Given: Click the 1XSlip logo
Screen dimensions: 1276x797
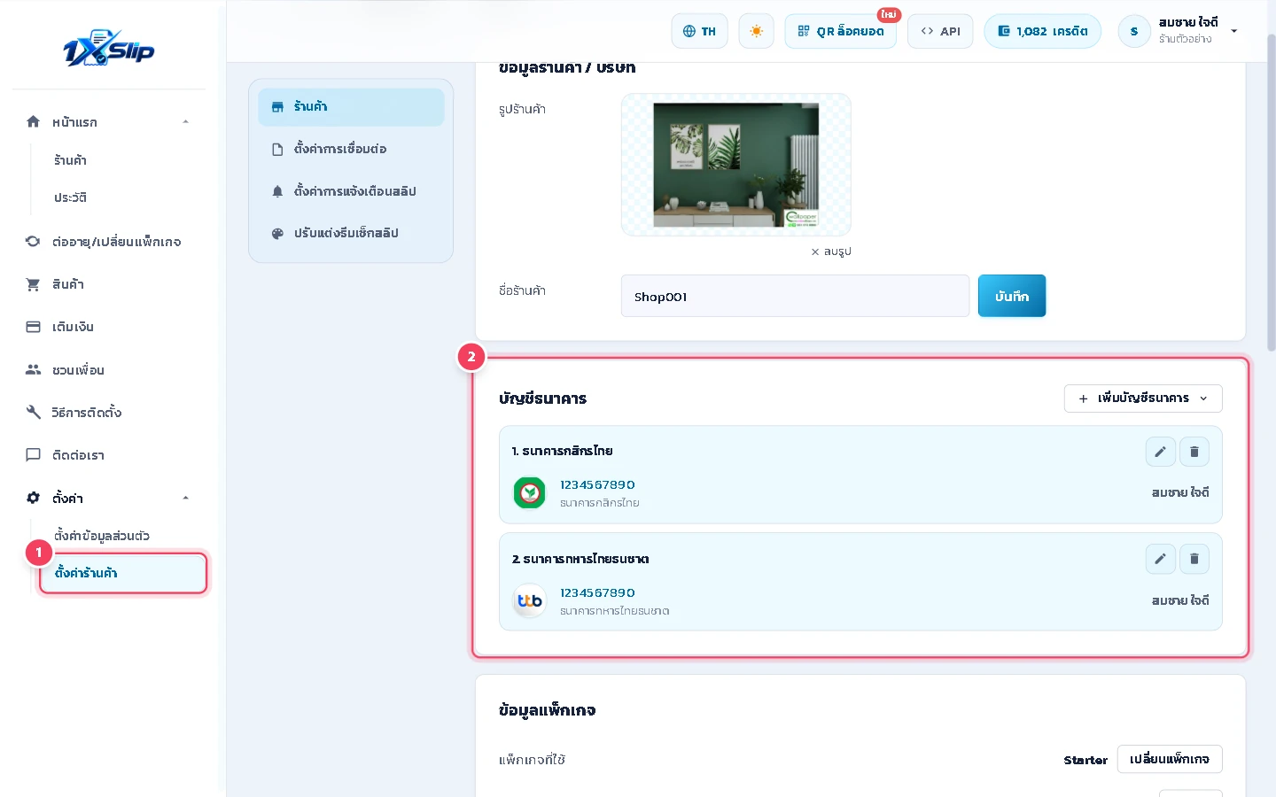Looking at the screenshot, I should pos(108,49).
